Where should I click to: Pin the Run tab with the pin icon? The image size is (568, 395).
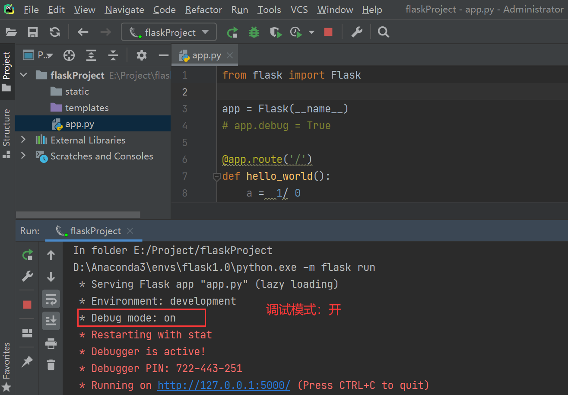click(27, 361)
